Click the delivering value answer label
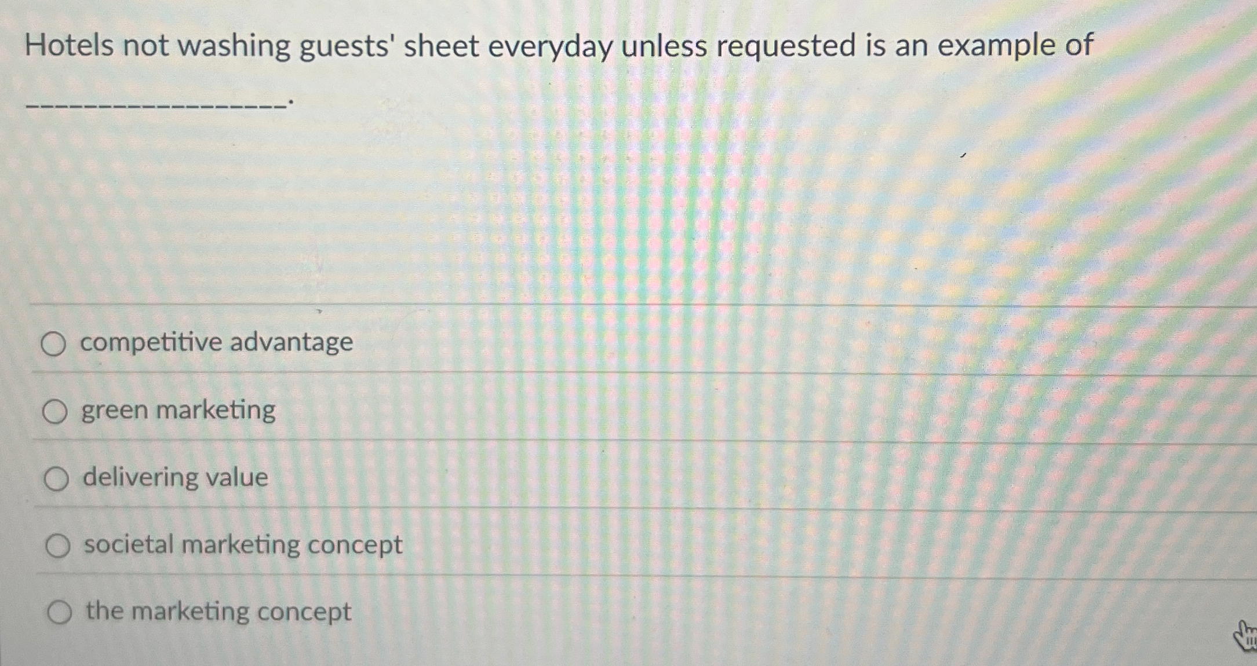Image resolution: width=1257 pixels, height=666 pixels. pos(174,477)
